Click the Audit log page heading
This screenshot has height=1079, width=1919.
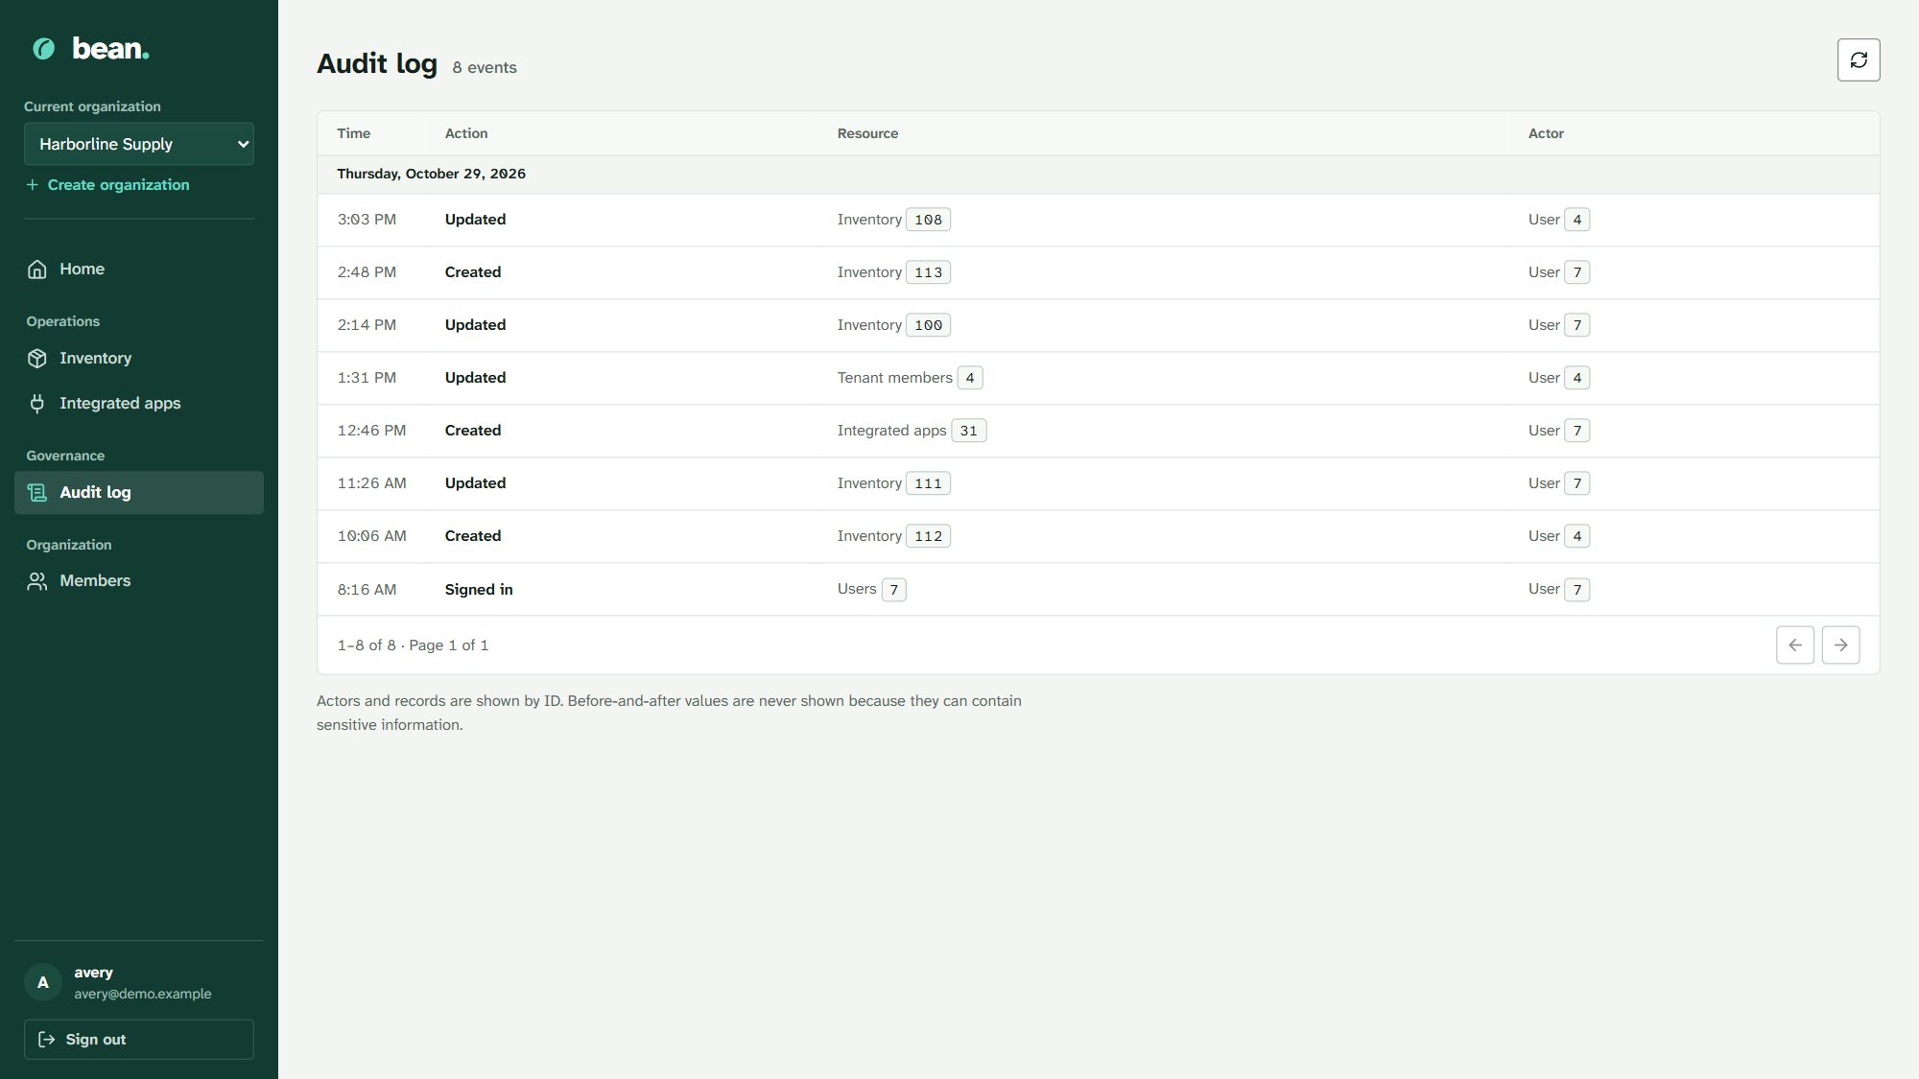(377, 63)
